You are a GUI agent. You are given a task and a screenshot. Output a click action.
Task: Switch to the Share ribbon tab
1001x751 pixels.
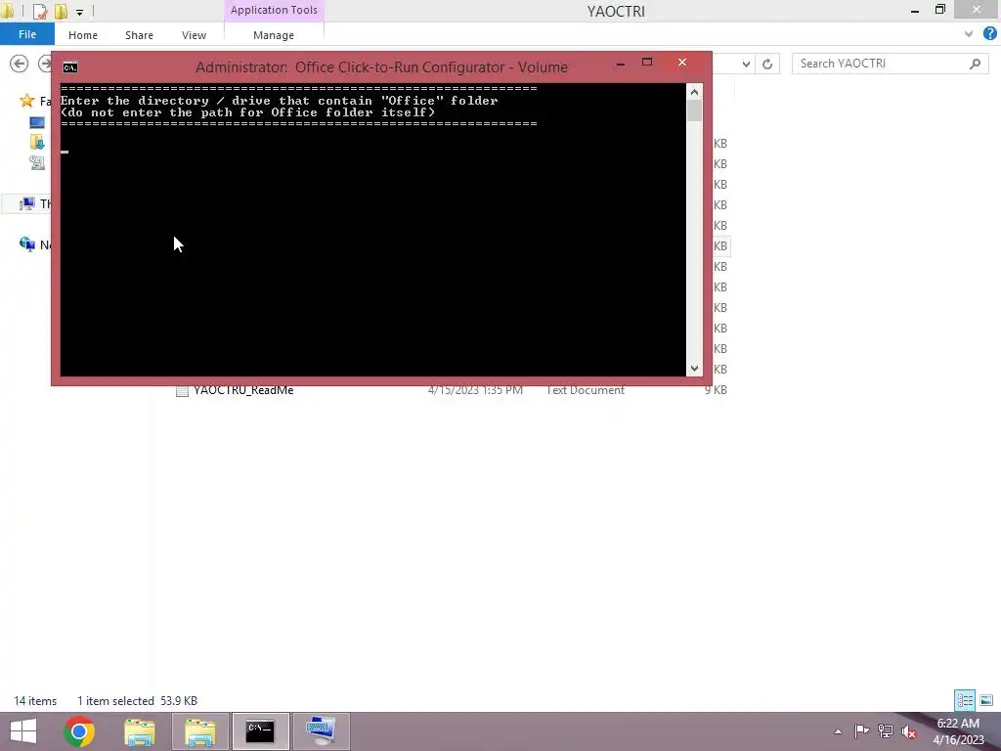pyautogui.click(x=139, y=35)
